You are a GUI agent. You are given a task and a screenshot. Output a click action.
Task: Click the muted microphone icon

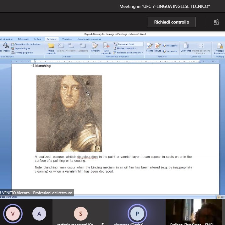coord(103,224)
